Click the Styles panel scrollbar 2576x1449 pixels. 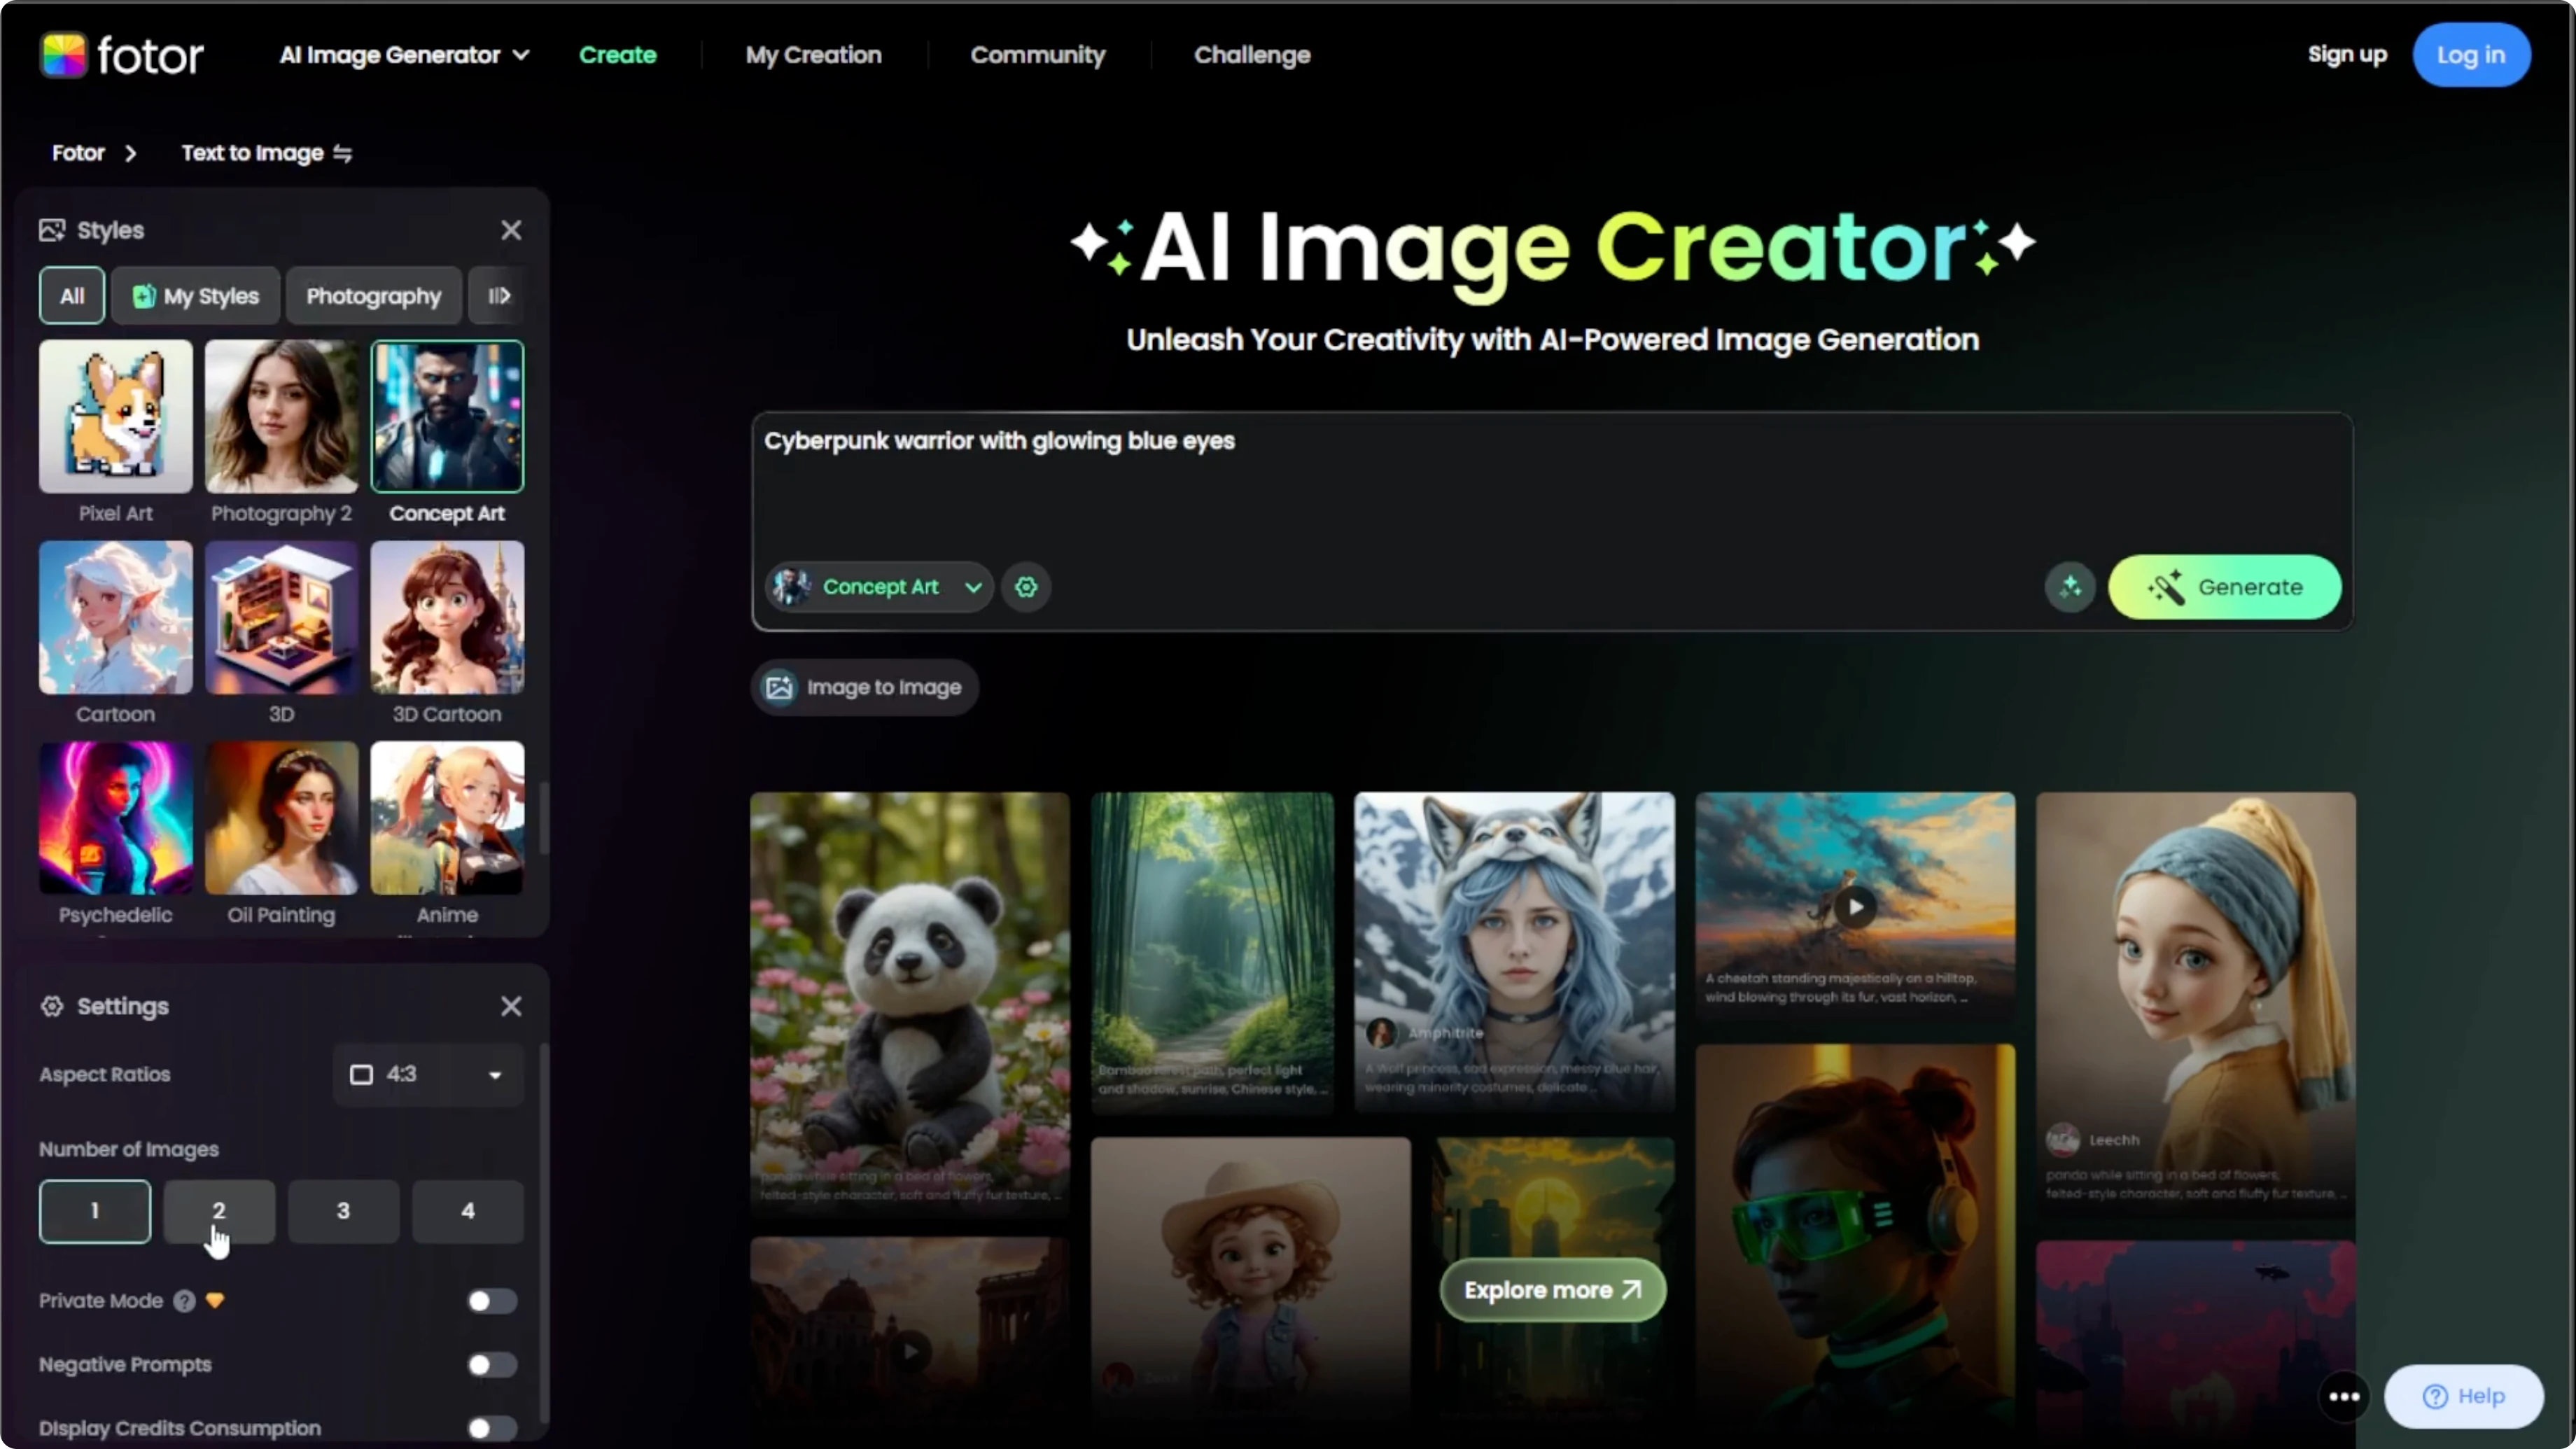(544, 818)
